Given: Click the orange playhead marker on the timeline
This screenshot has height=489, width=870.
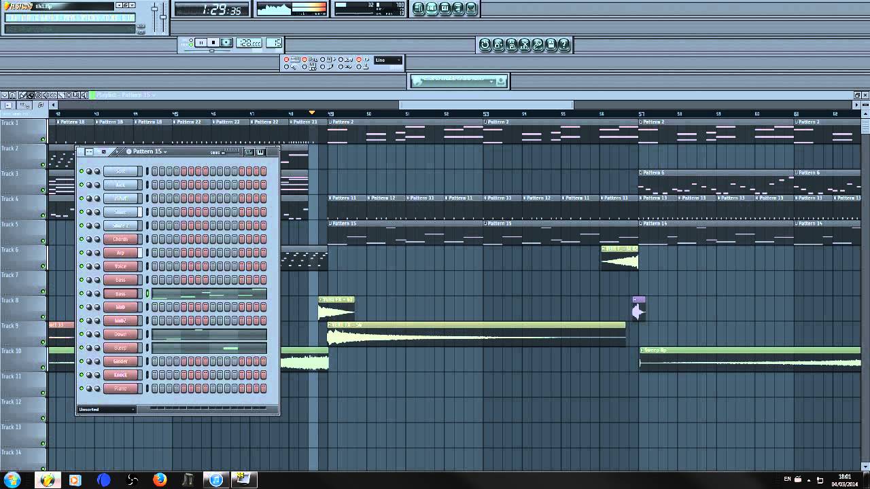Looking at the screenshot, I should [x=312, y=112].
